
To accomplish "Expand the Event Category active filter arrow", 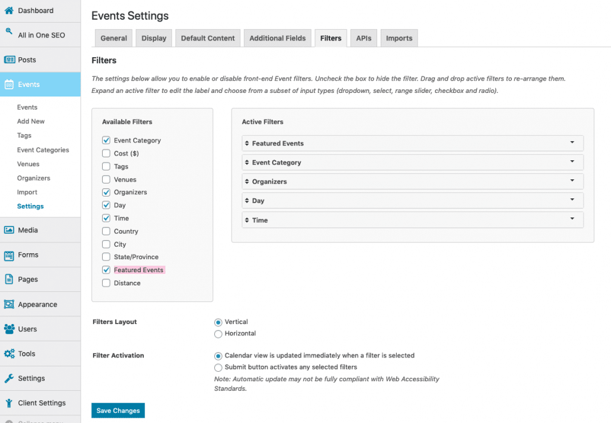I will pos(572,161).
